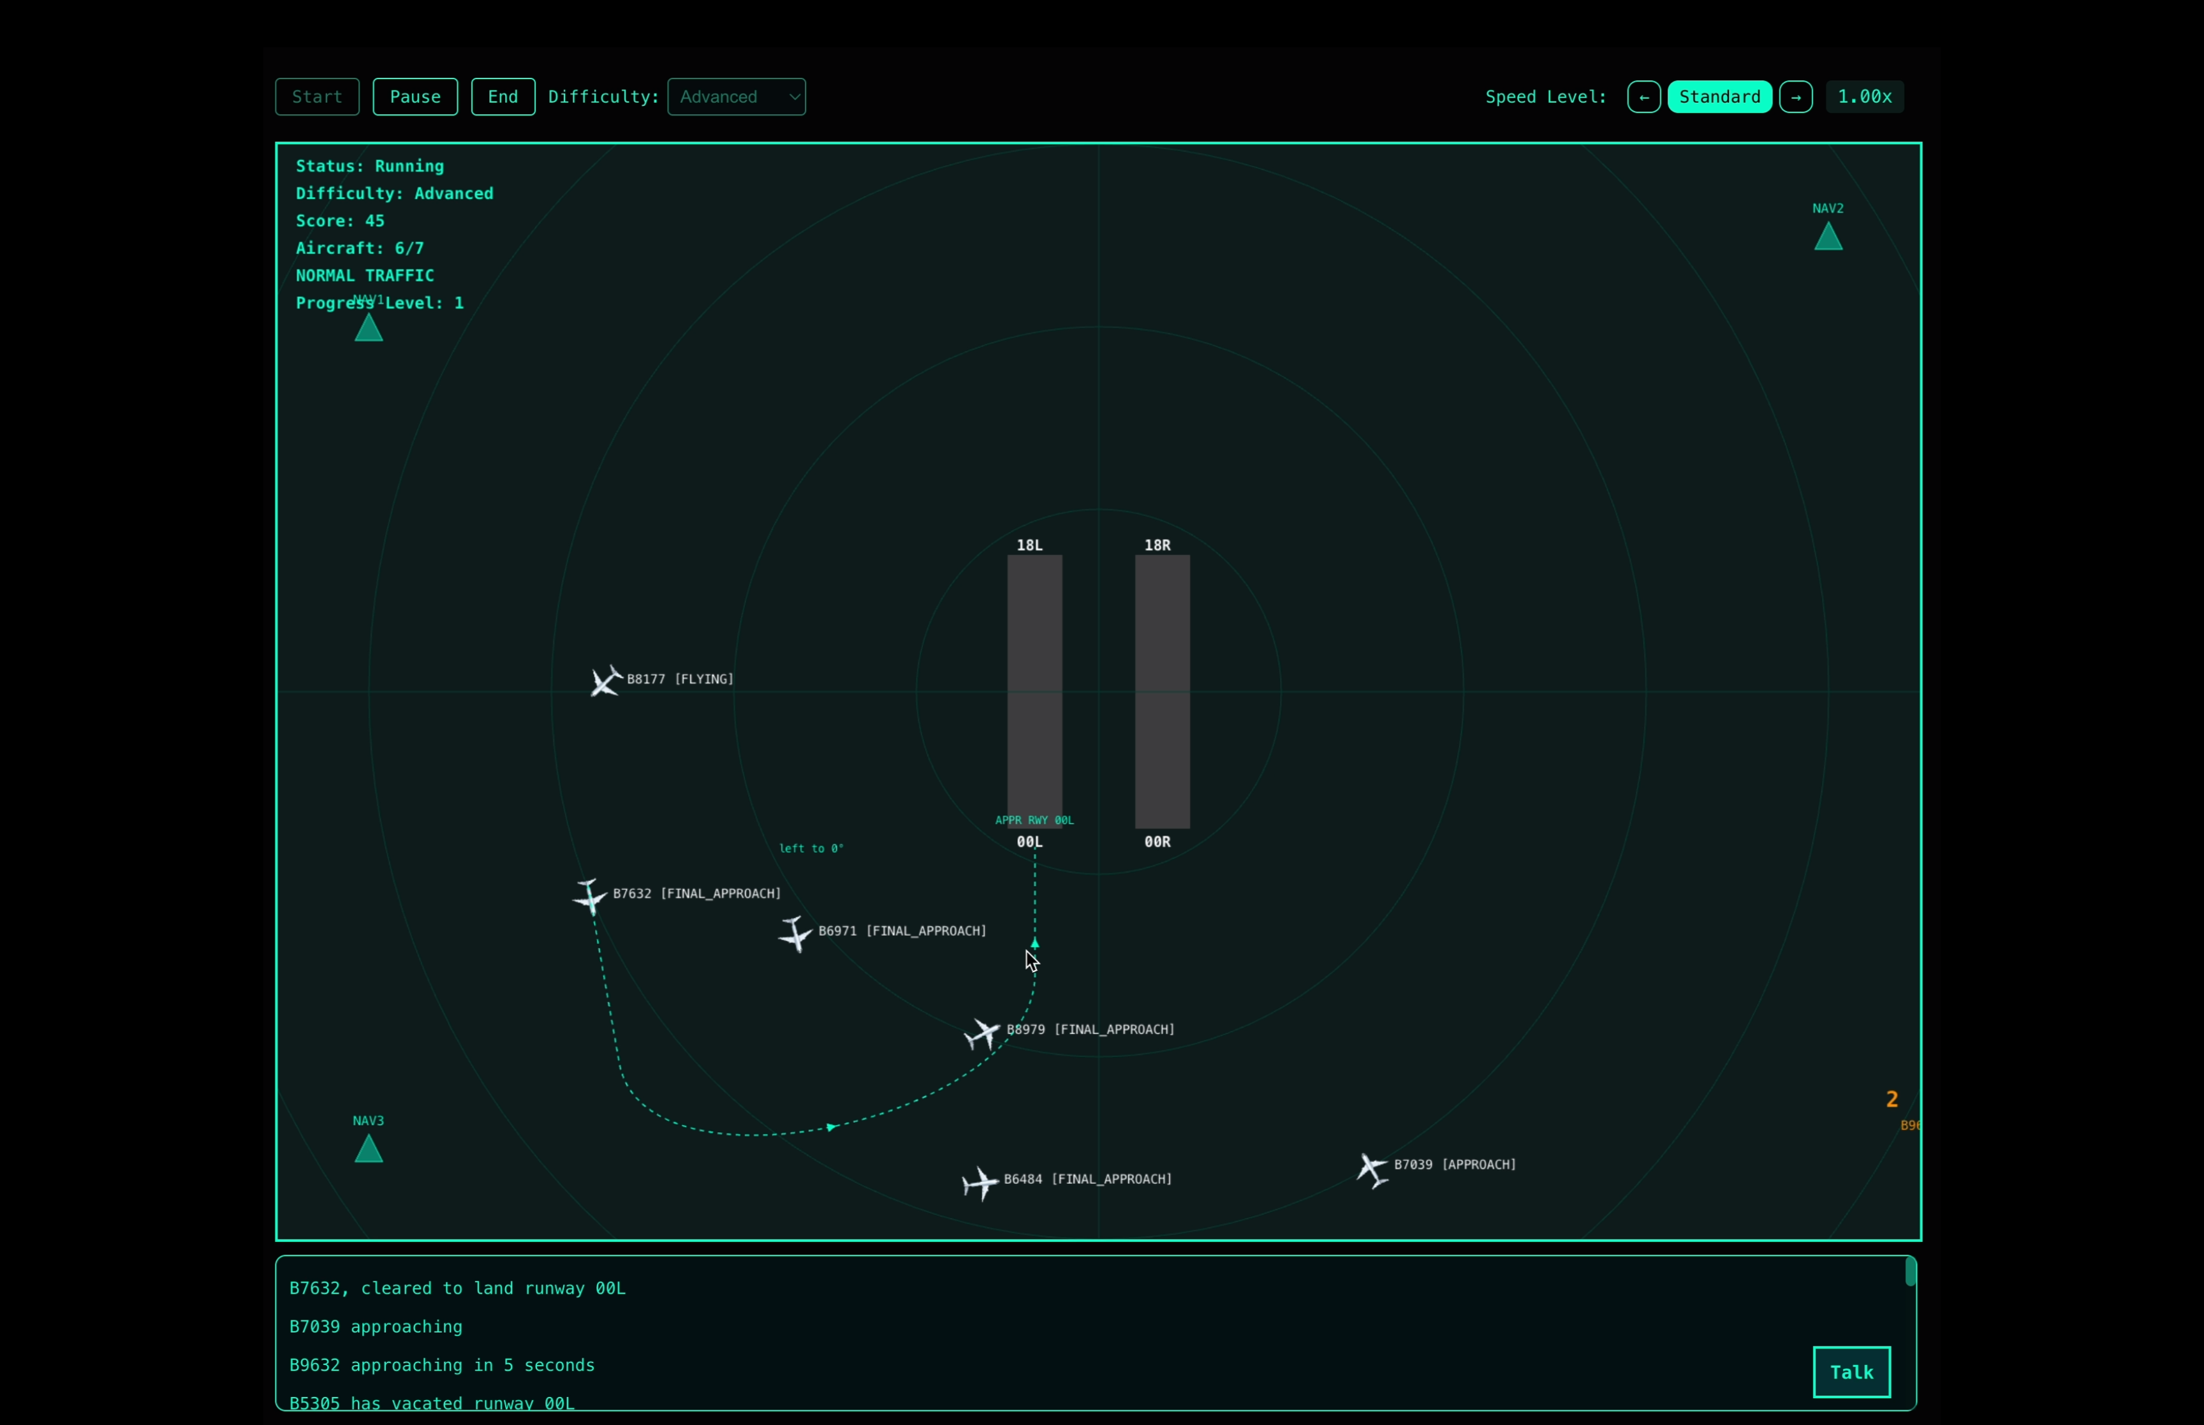Click the NAV1 beacon triangle
Viewport: 2204px width, 1425px height.
click(369, 328)
